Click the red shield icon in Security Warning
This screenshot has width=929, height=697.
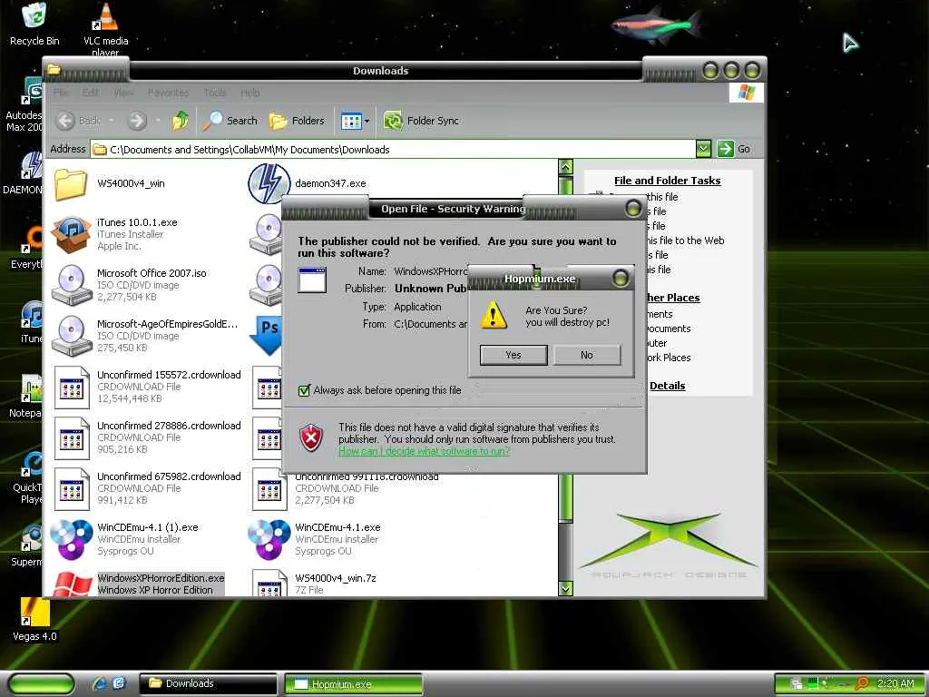312,438
